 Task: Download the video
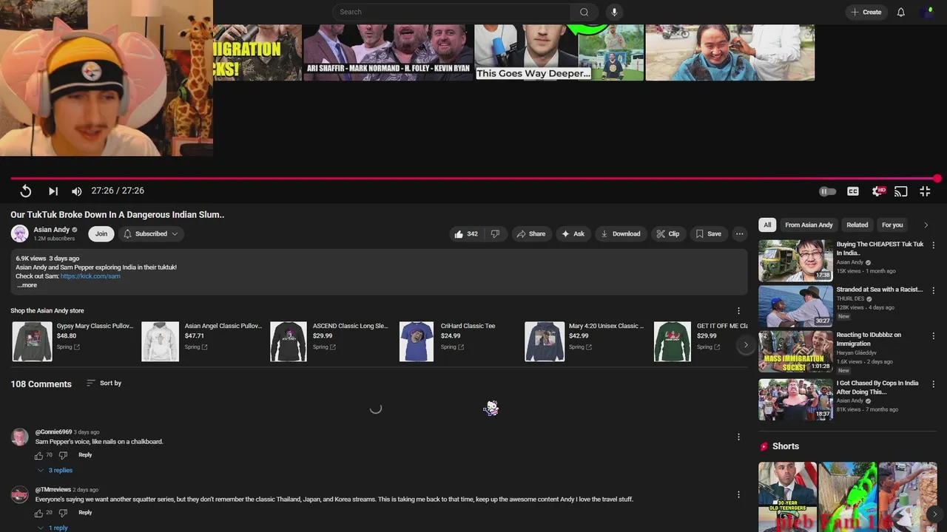pos(620,234)
